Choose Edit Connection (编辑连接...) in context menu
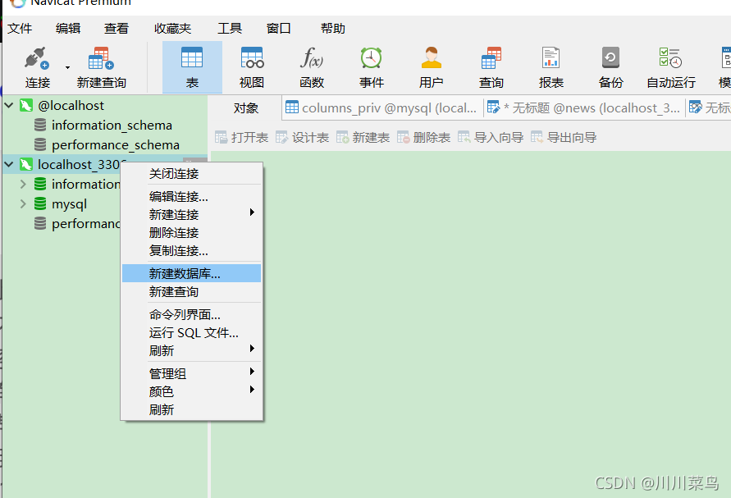 click(192, 197)
